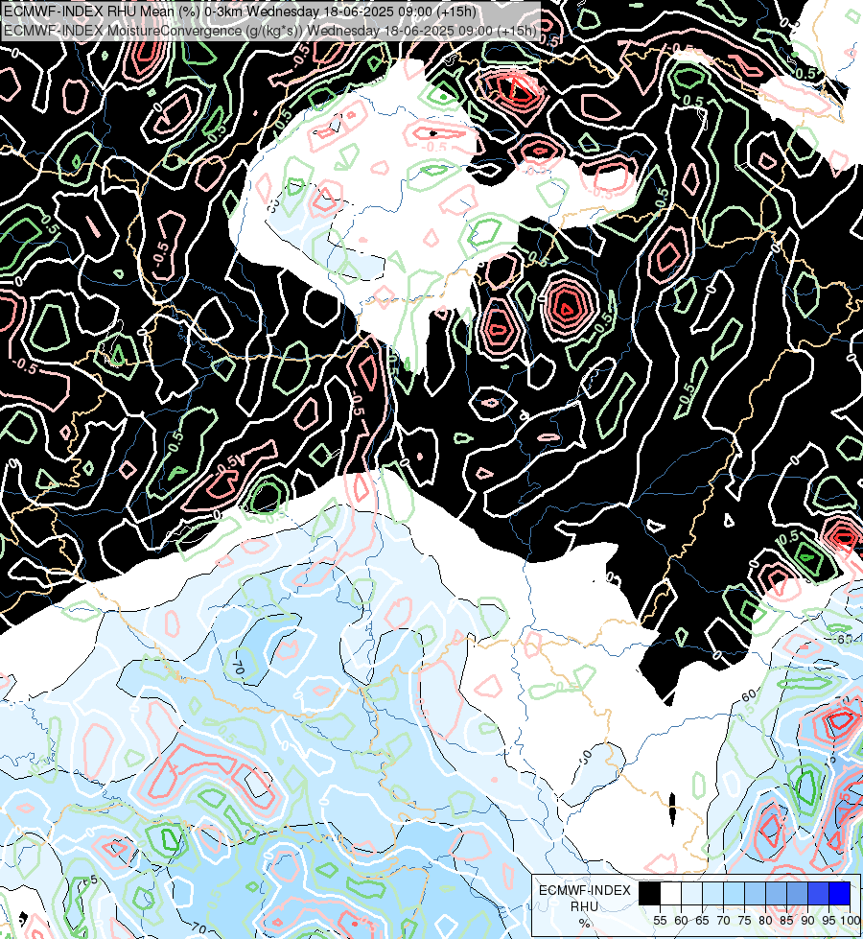This screenshot has height=939, width=863.
Task: Click the MoistureConvergence title line
Action: click(x=270, y=30)
